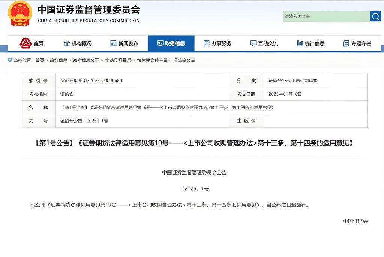Open the 专题专栏 navigation tab
This screenshot has width=384, height=257.
pyautogui.click(x=357, y=43)
